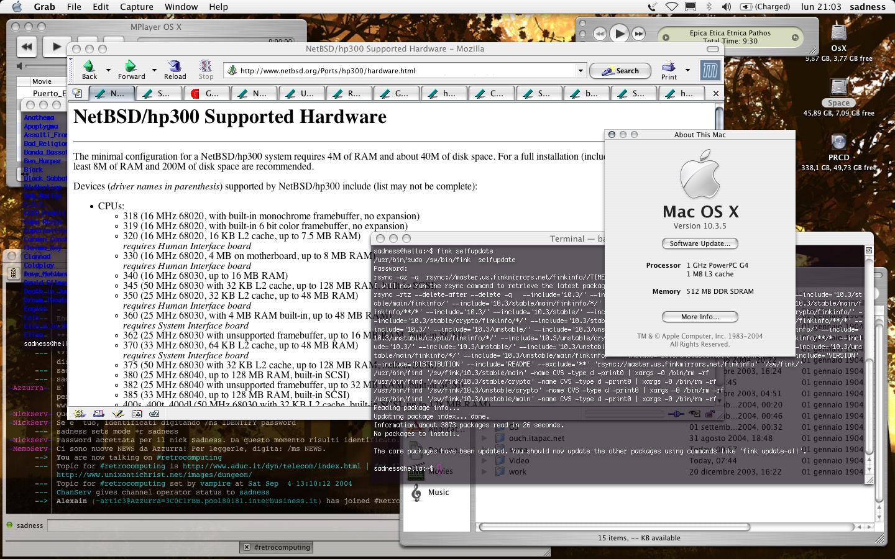
Task: Click the small play arrow inside iTunes display
Action: point(666,37)
